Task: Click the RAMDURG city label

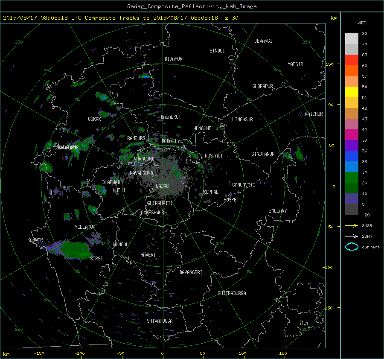Action: pos(136,138)
